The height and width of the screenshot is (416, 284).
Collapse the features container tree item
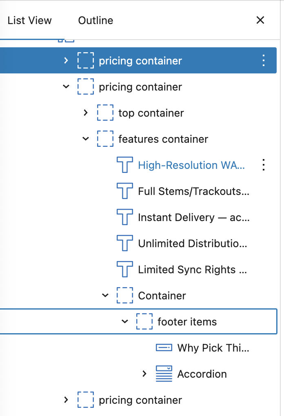pos(86,139)
